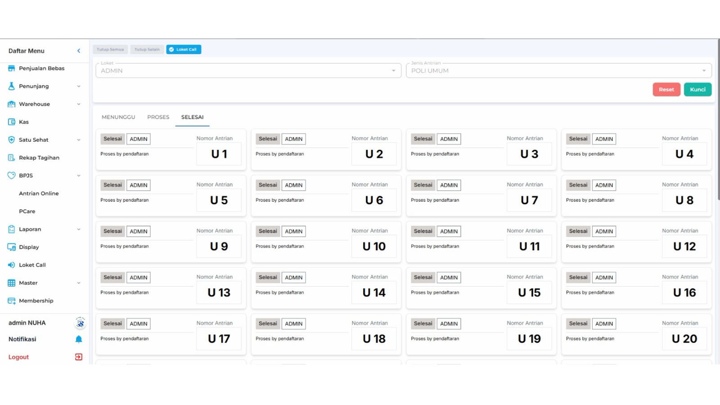Click the Kas wallet icon
Screen dimensions: 720x405
coord(12,122)
